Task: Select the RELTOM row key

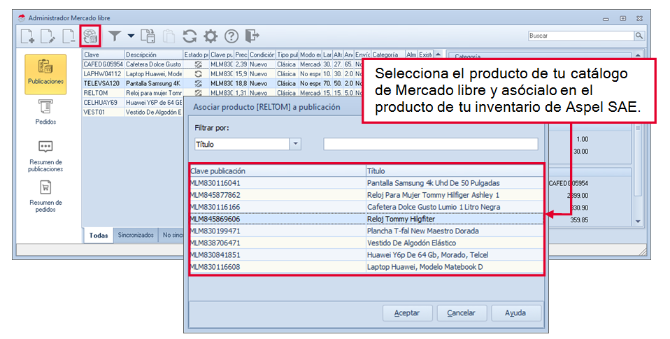Action: click(103, 93)
